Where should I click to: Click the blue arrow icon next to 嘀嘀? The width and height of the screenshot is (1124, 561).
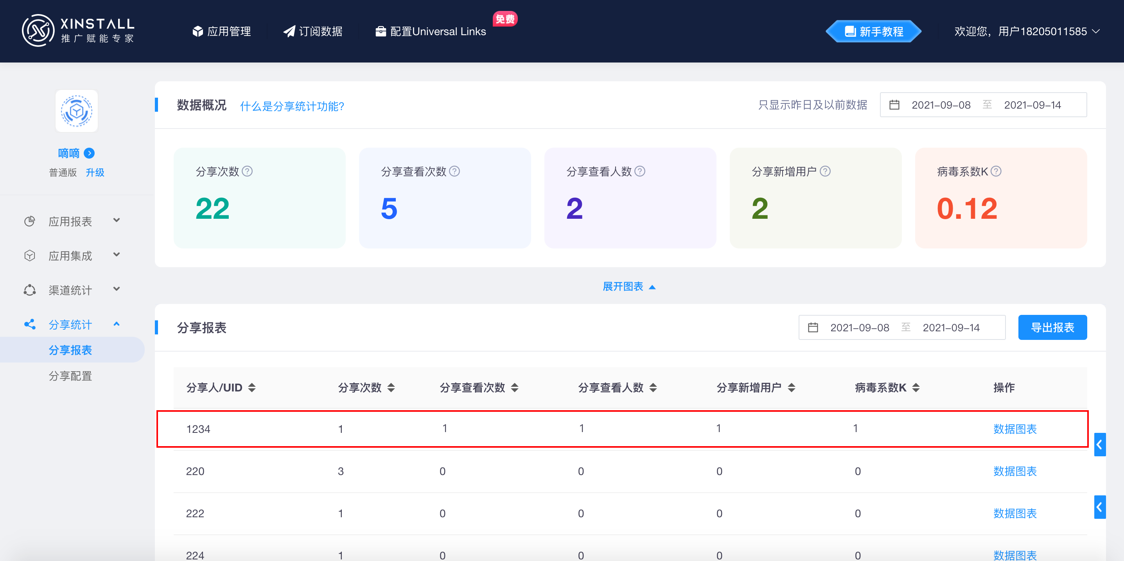click(89, 154)
